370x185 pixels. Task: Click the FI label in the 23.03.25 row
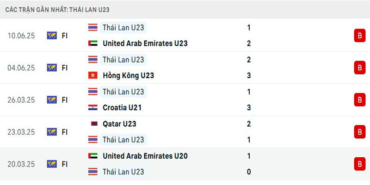point(65,132)
